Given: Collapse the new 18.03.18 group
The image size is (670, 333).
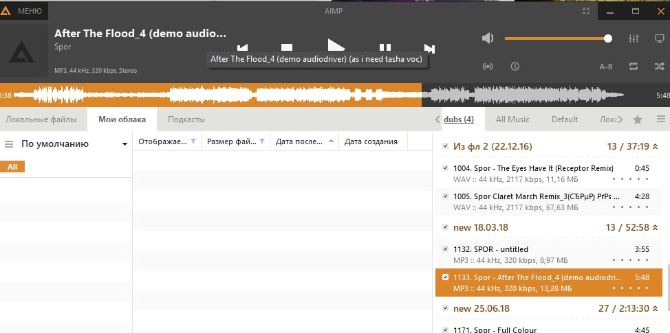Looking at the screenshot, I should 655,228.
